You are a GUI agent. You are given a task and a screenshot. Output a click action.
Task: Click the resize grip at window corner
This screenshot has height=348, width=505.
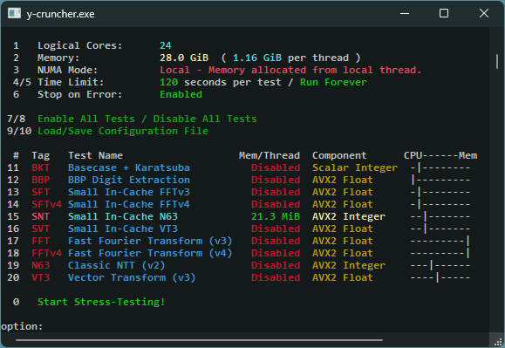(x=498, y=342)
